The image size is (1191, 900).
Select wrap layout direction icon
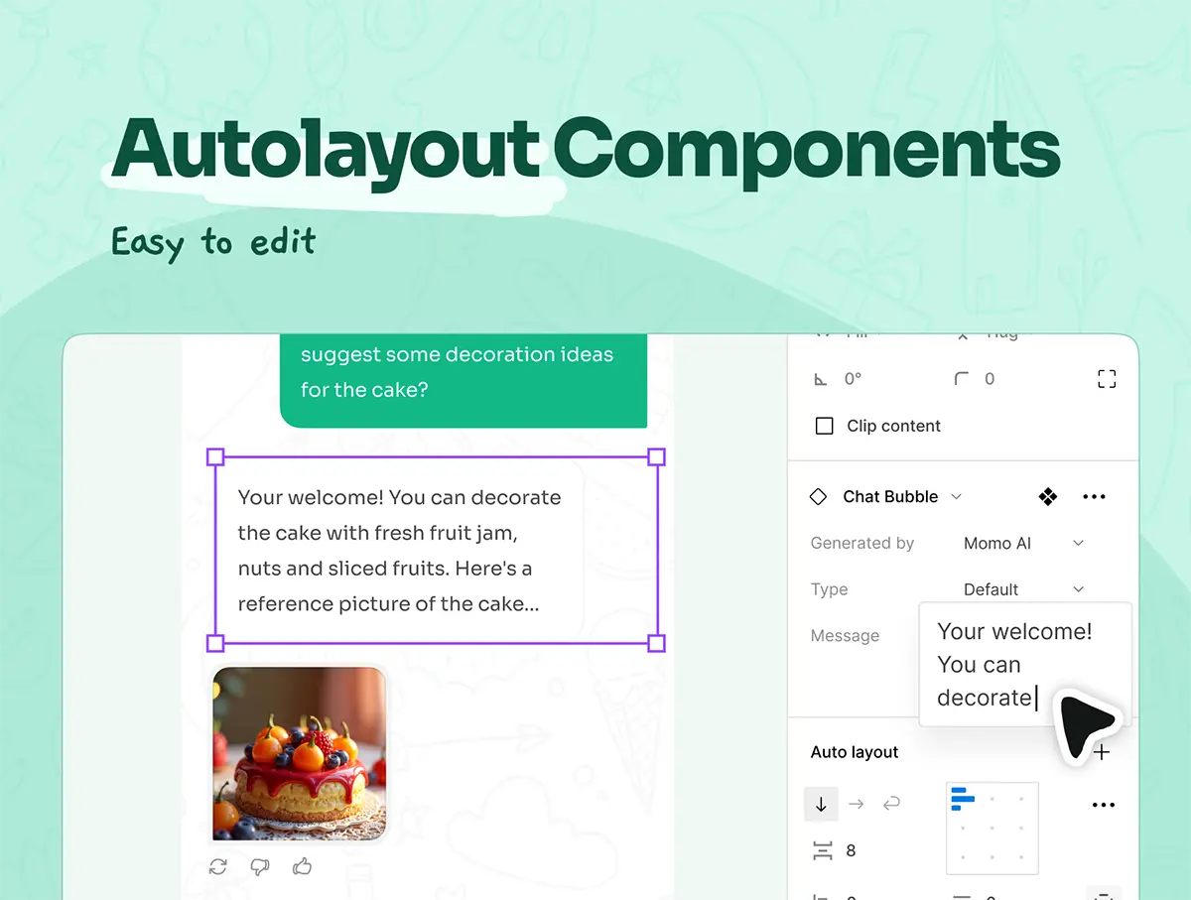(891, 805)
